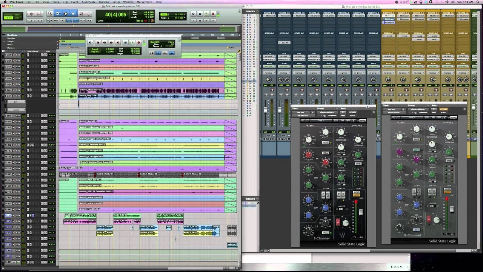Open the Wi-Fi status menu
The height and width of the screenshot is (272, 483).
447,2
